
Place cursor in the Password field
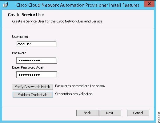(37, 60)
